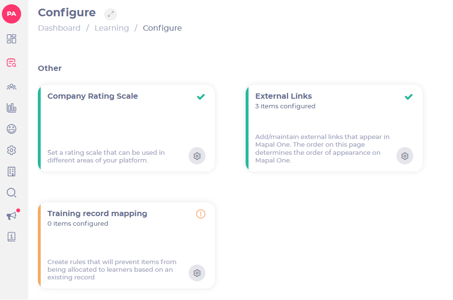Image resolution: width=453 pixels, height=300 pixels.
Task: Open the PA user avatar menu
Action: 11,13
